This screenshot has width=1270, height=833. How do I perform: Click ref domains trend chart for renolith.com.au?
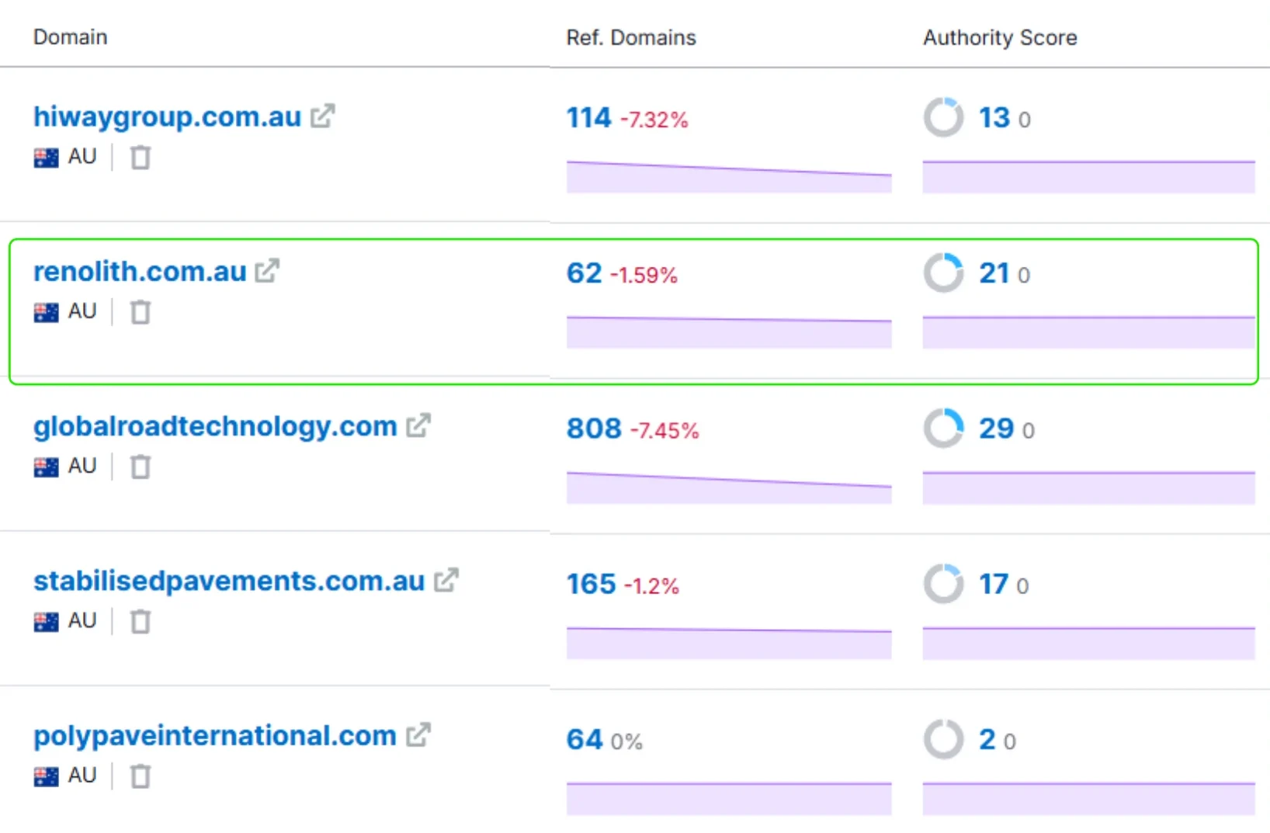729,332
